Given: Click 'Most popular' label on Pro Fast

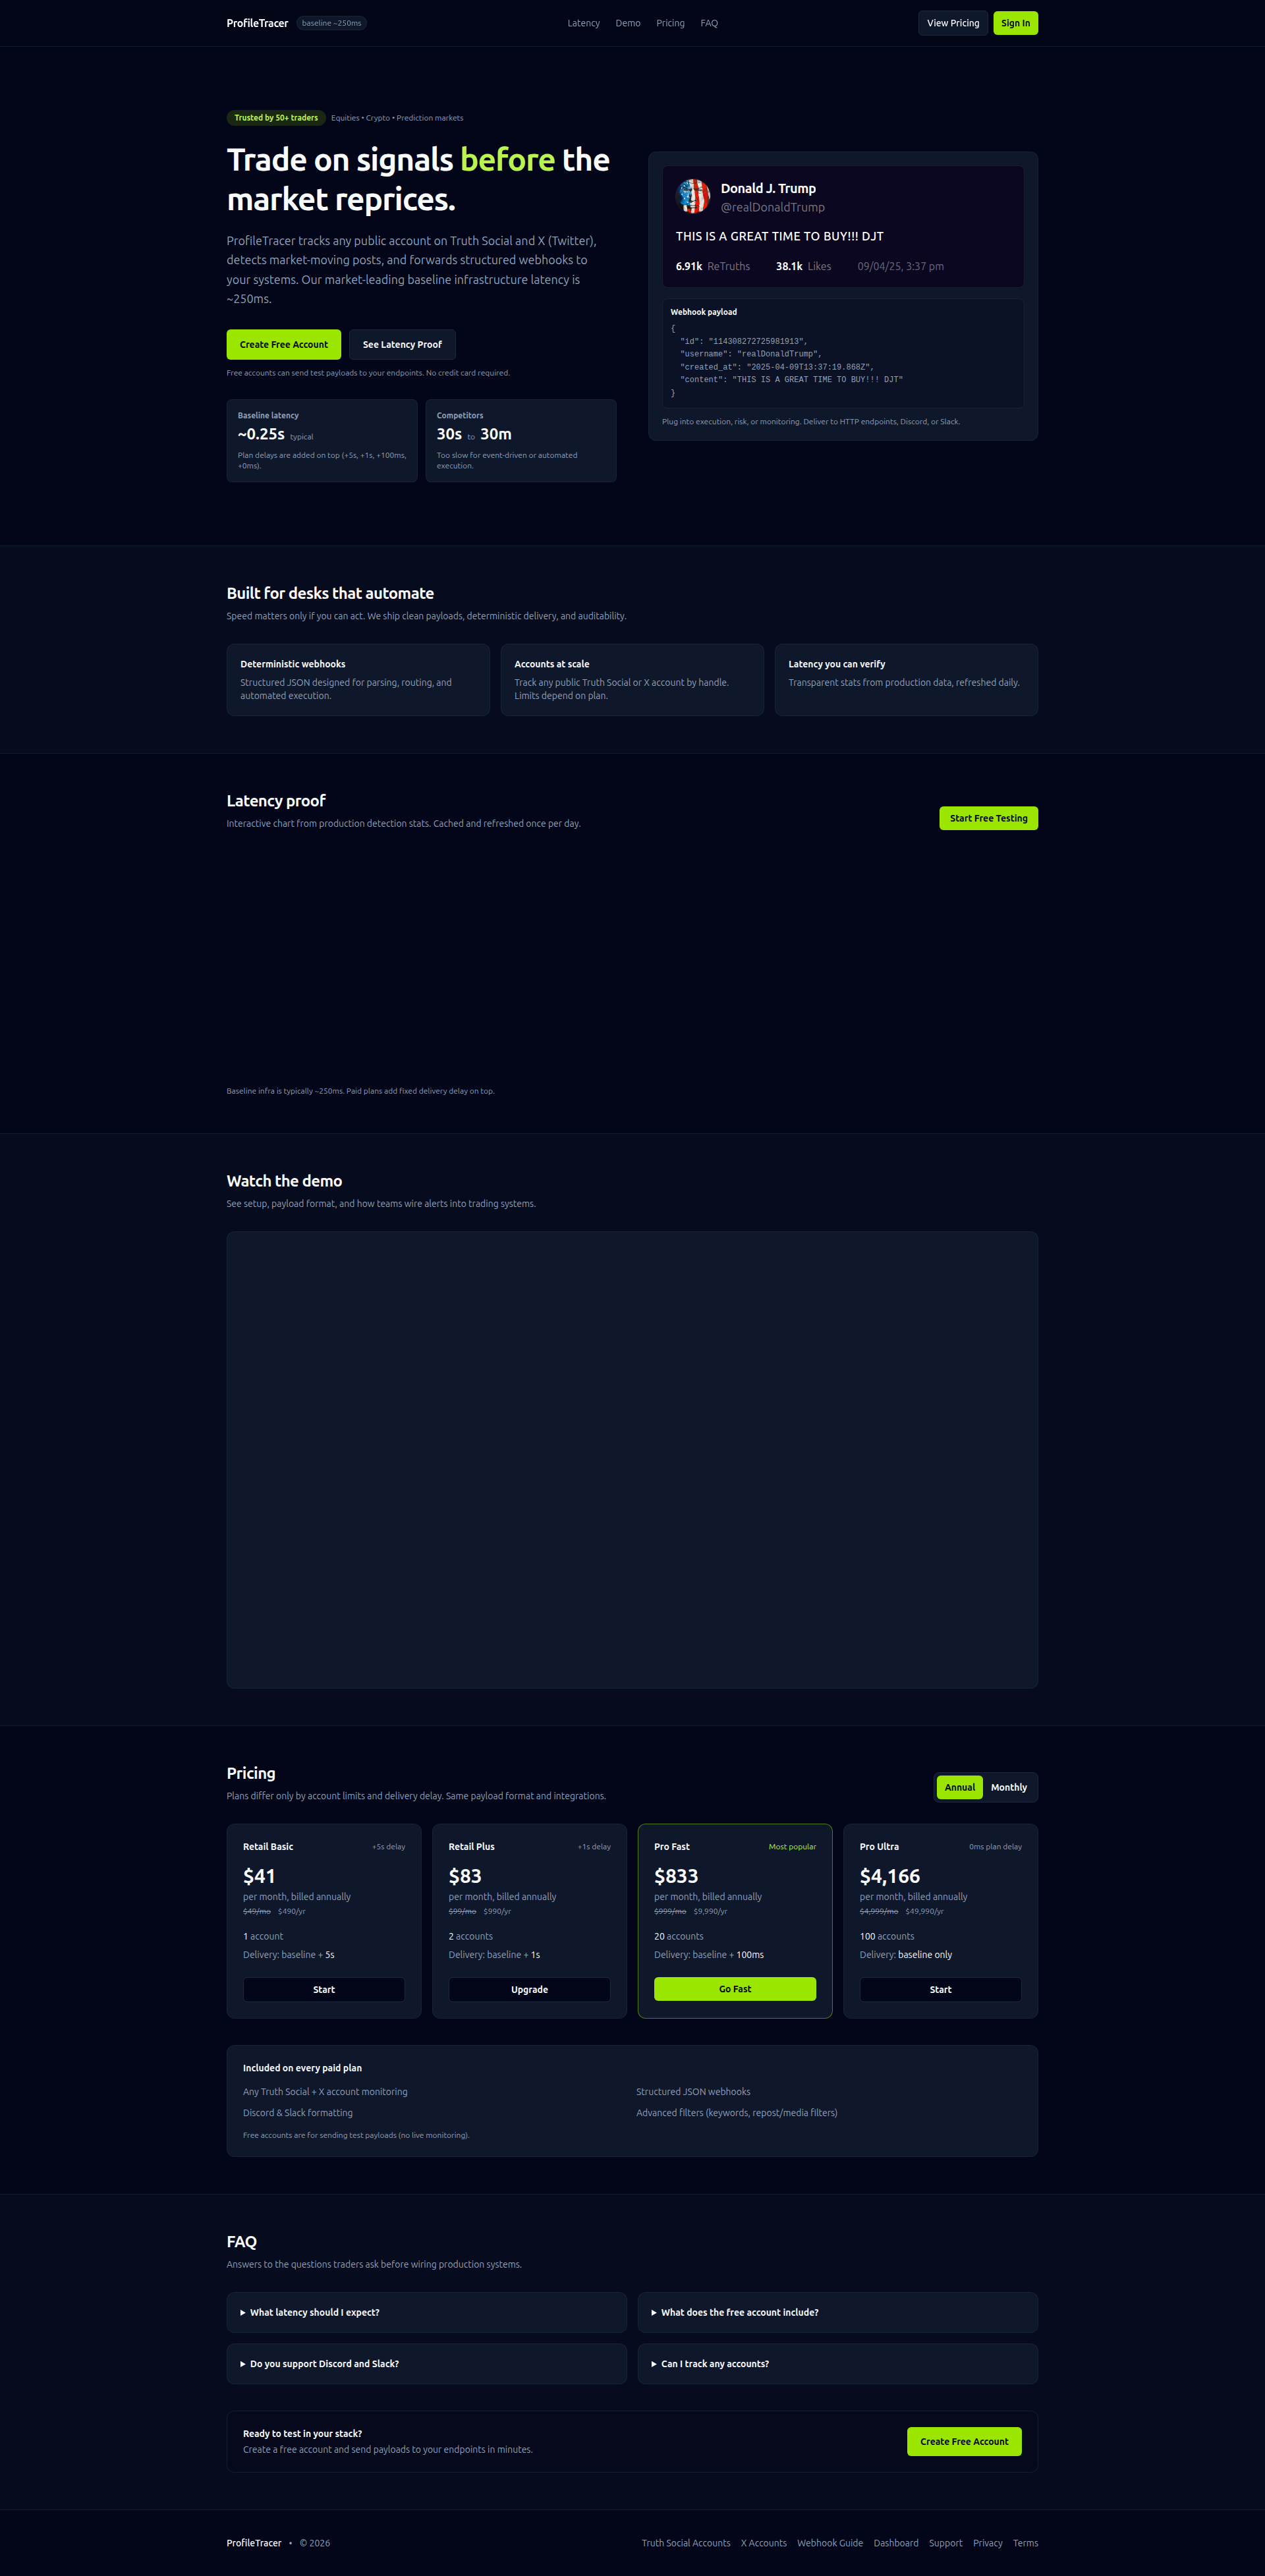Looking at the screenshot, I should (x=792, y=1847).
